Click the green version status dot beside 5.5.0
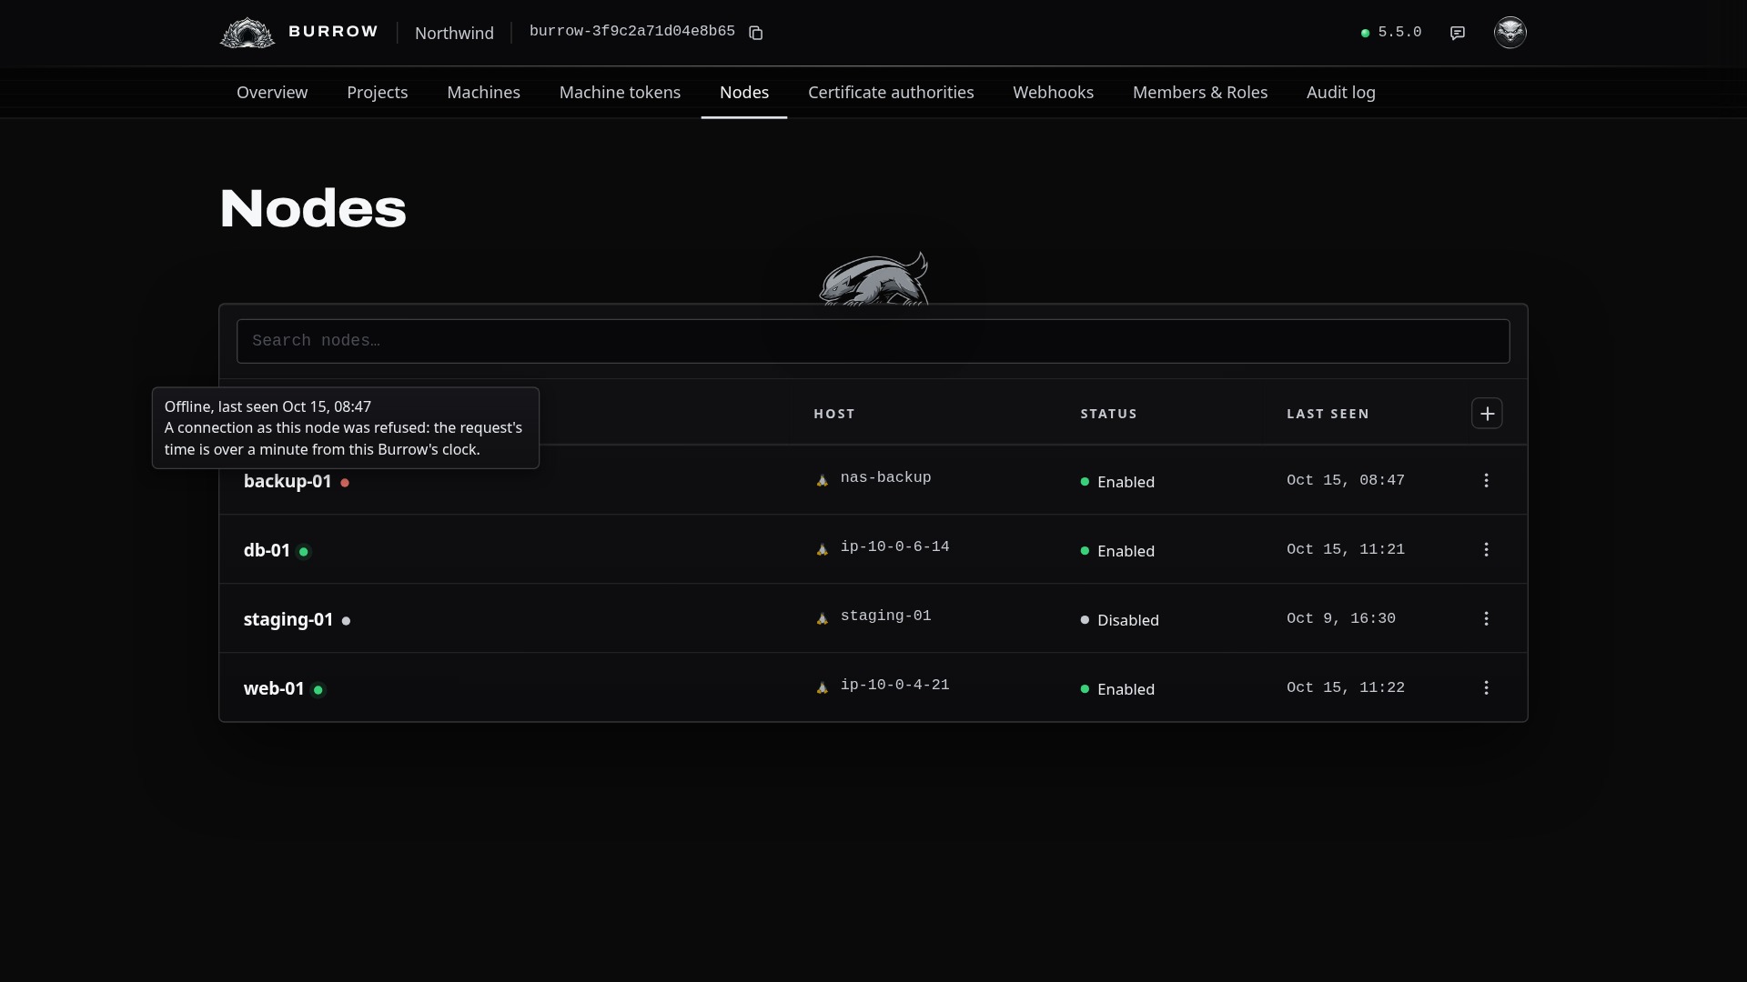Viewport: 1747px width, 982px height. coord(1365,33)
